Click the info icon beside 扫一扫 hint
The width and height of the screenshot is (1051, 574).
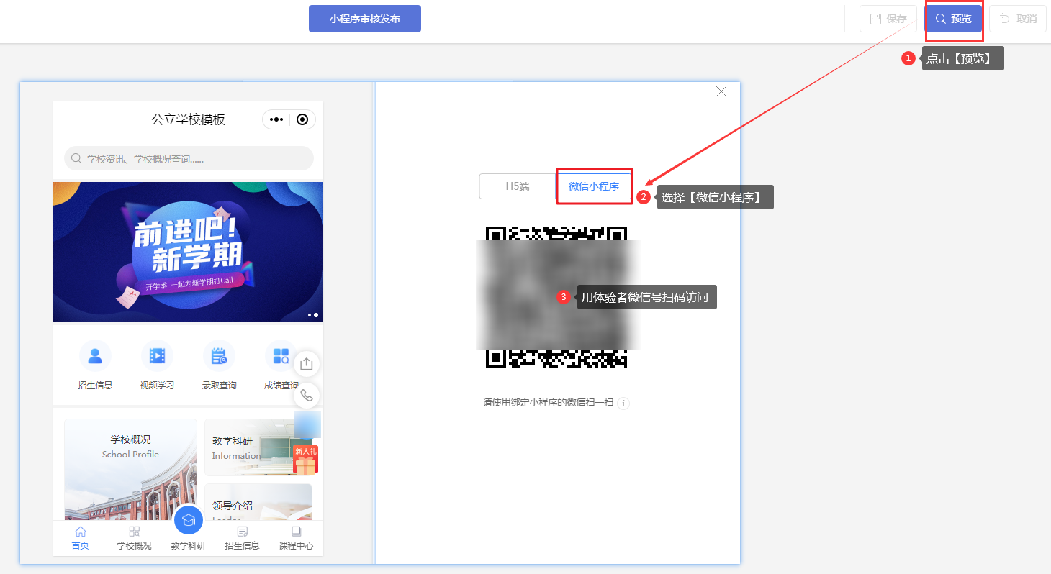623,404
